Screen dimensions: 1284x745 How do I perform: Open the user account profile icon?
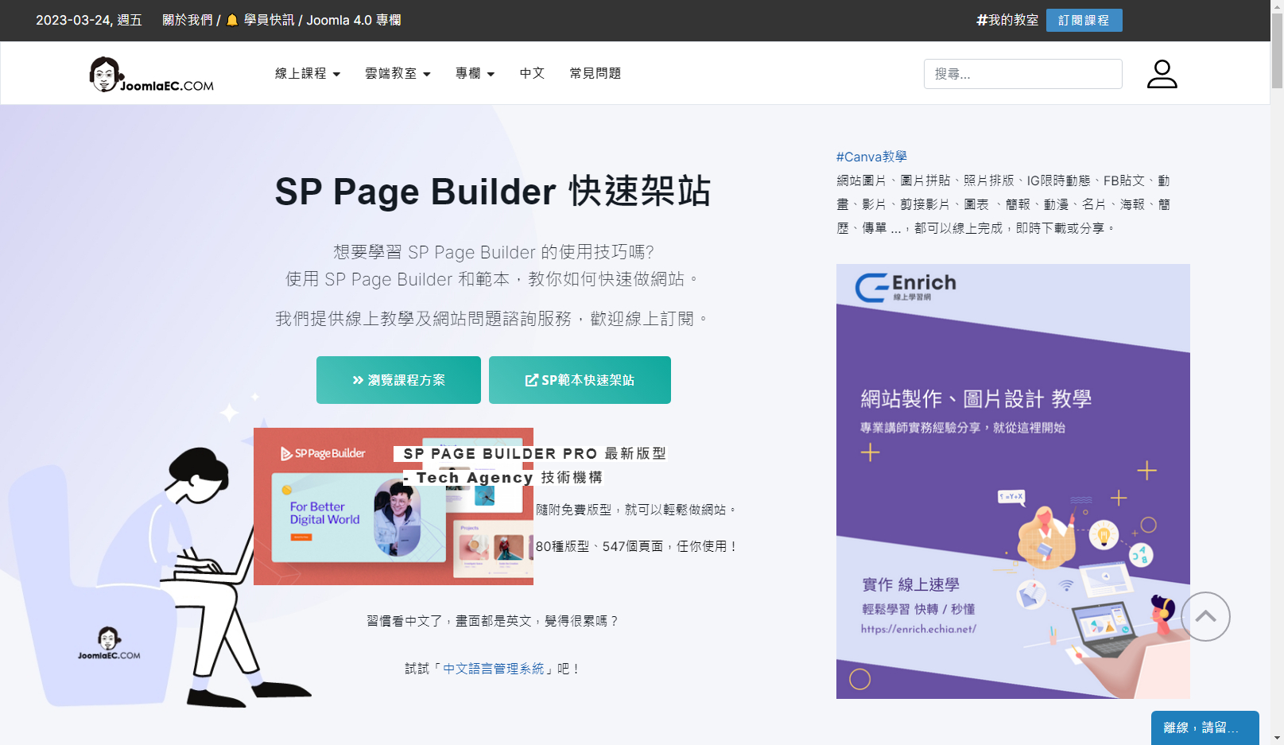tap(1162, 74)
